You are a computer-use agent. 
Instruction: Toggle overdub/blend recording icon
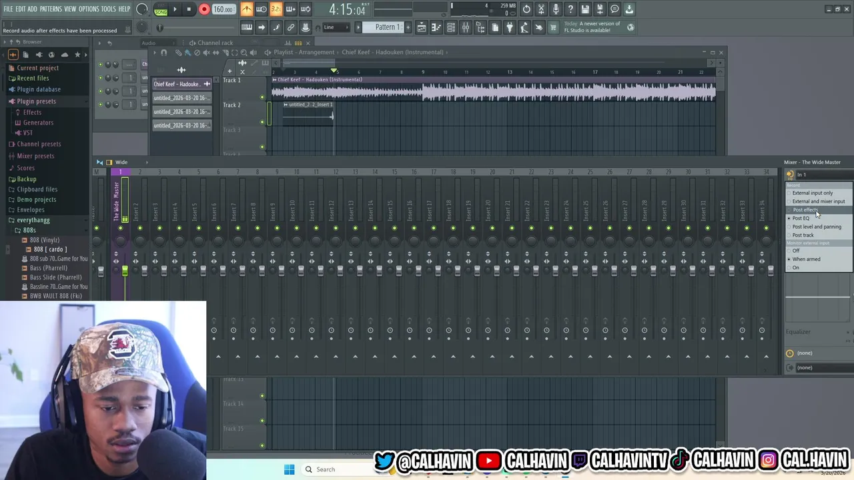tap(290, 9)
